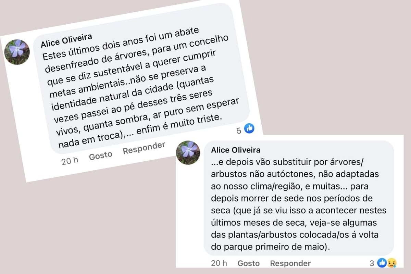Image resolution: width=411 pixels, height=274 pixels.
Task: Click the thumbs-up reaction icon beside the 3 count
Action: pos(382,263)
